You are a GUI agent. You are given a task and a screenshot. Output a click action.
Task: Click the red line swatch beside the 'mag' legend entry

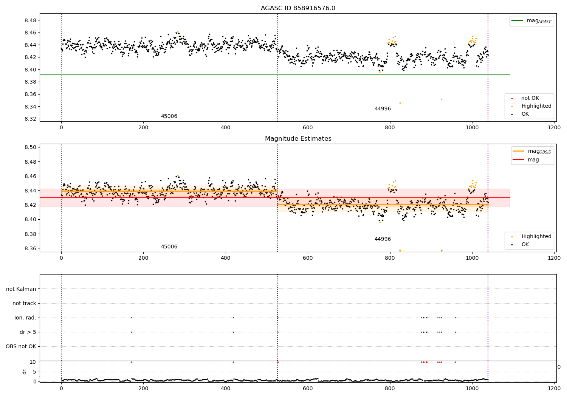(x=519, y=160)
